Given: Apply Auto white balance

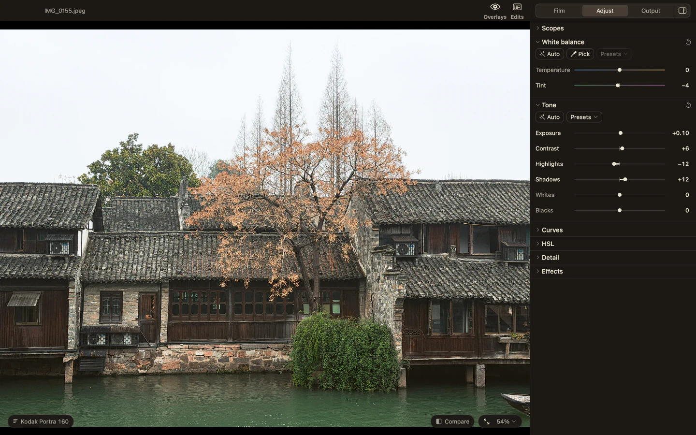Looking at the screenshot, I should coord(550,54).
